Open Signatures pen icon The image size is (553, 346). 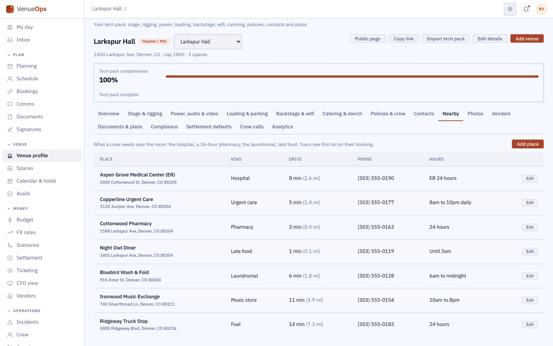(10, 129)
